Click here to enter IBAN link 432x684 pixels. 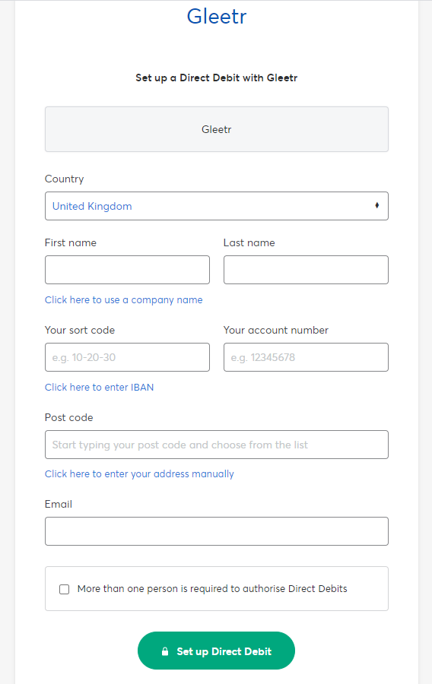pos(99,387)
